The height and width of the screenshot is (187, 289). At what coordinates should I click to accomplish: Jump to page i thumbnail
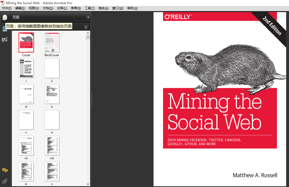26,68
